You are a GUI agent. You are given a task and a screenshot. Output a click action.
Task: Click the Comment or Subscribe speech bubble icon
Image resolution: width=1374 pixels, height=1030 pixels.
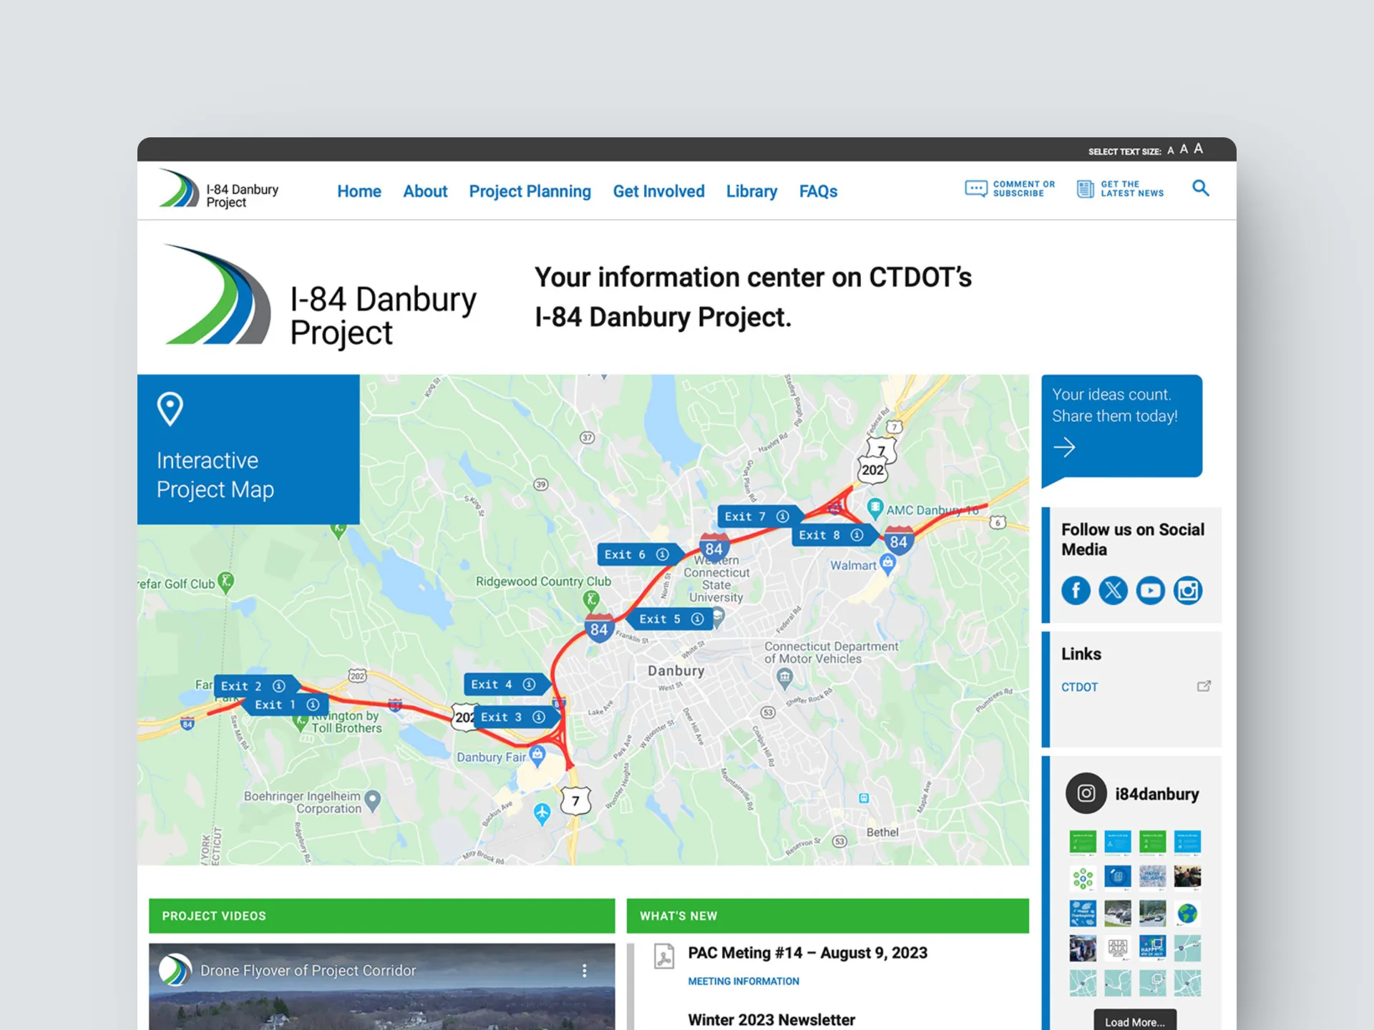(x=975, y=189)
